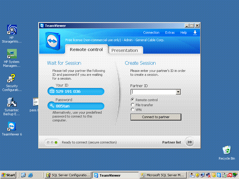The image size is (239, 179).
Task: Click the Connect to partner button
Action: click(156, 117)
